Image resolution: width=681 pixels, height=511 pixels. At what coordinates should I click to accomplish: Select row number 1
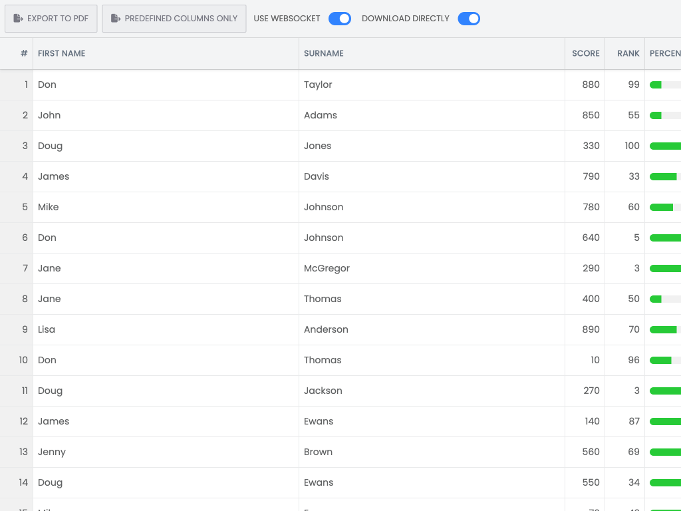tap(17, 85)
